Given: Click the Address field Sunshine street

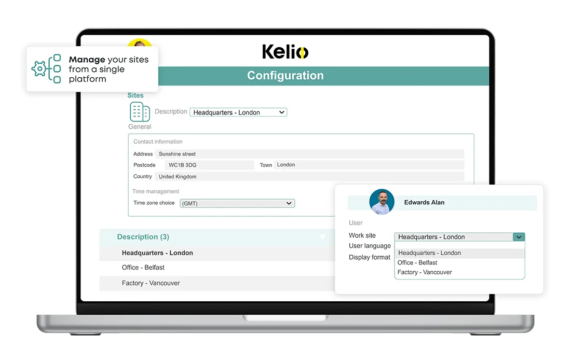Looking at the screenshot, I should pos(309,154).
